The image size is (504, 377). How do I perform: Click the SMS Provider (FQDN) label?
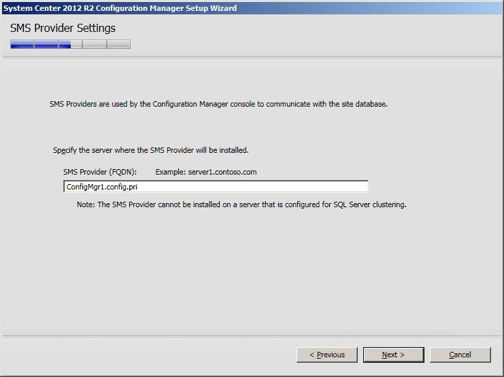pos(100,172)
